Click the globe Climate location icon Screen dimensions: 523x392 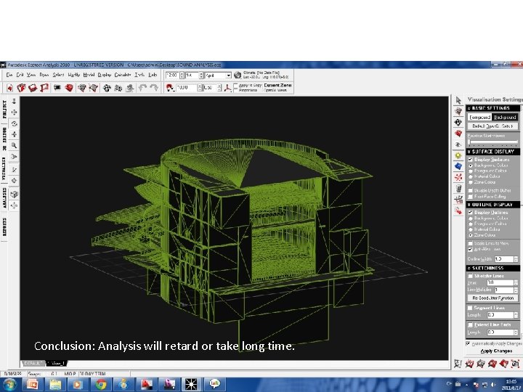(238, 75)
